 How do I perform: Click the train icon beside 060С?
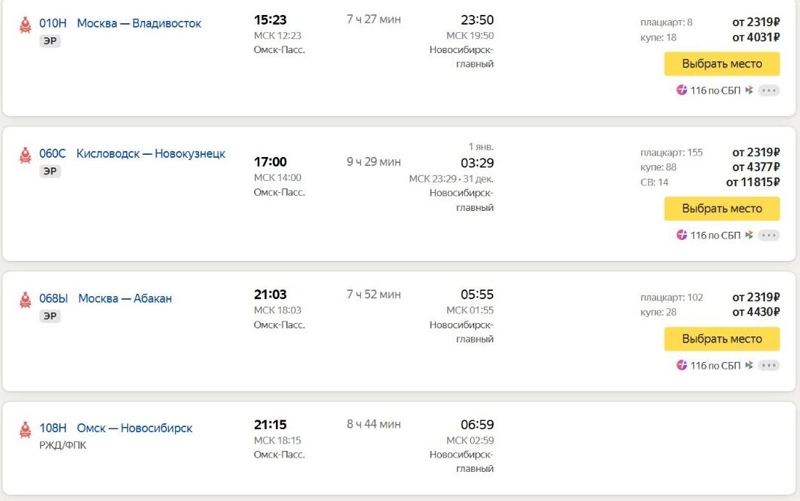(25, 155)
